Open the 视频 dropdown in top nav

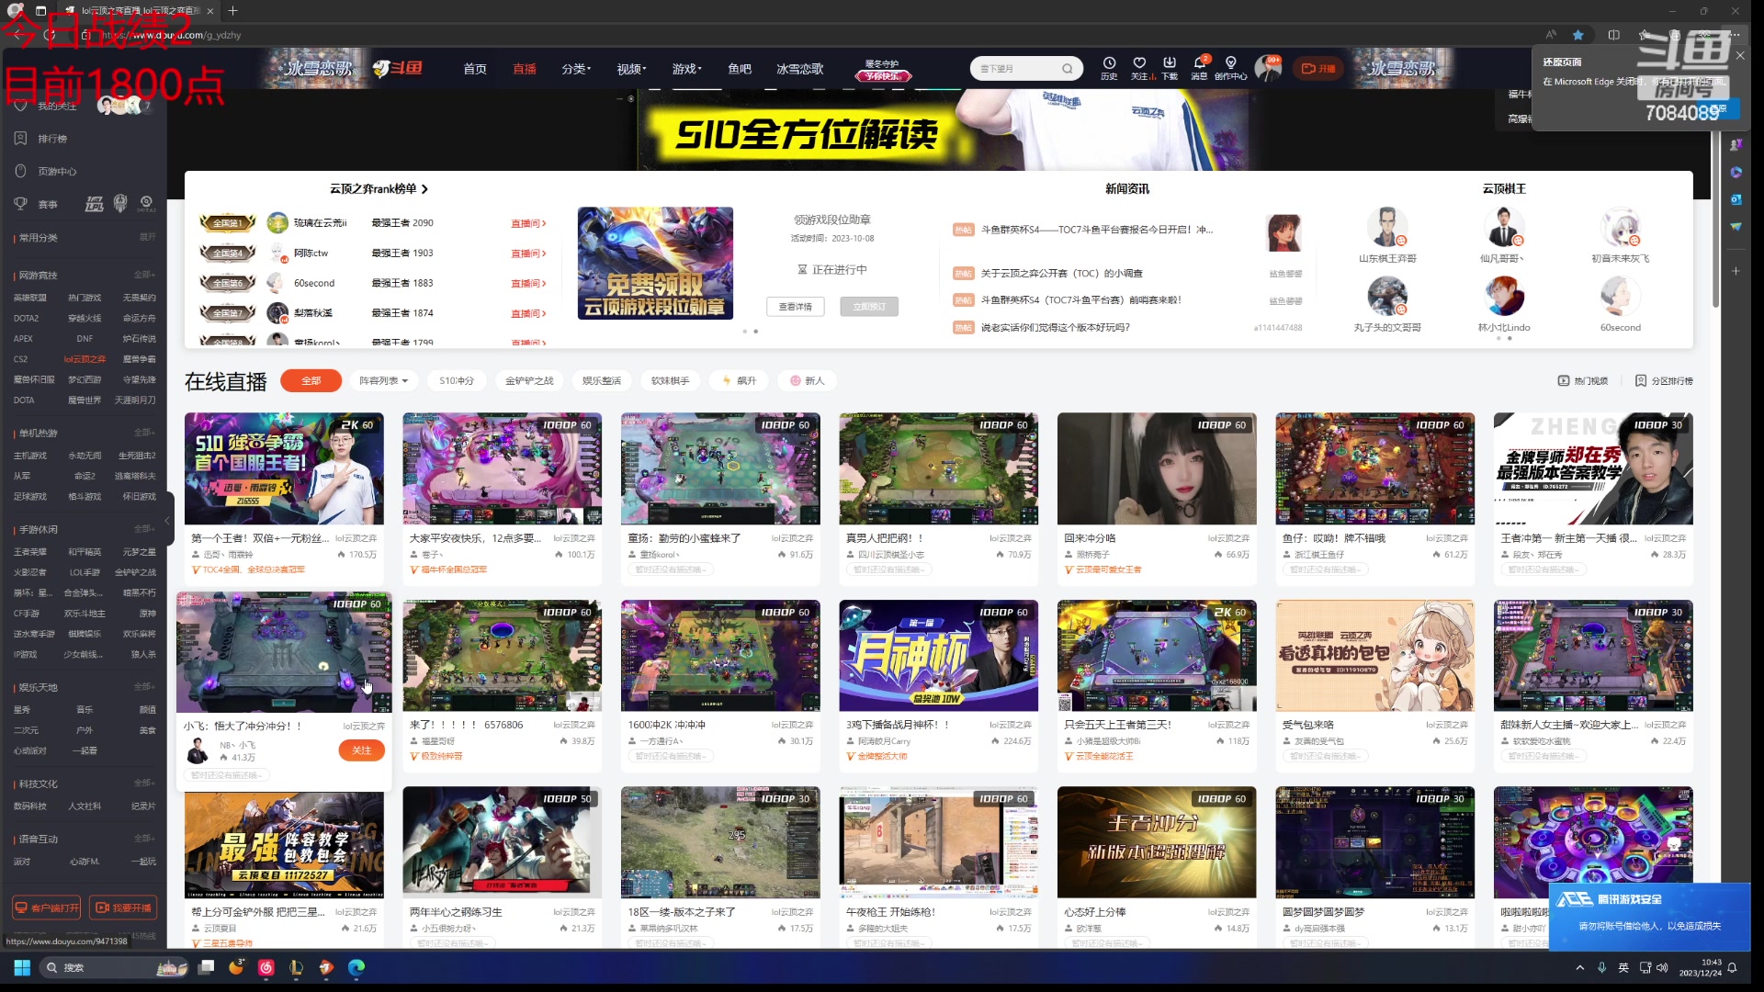coord(631,69)
